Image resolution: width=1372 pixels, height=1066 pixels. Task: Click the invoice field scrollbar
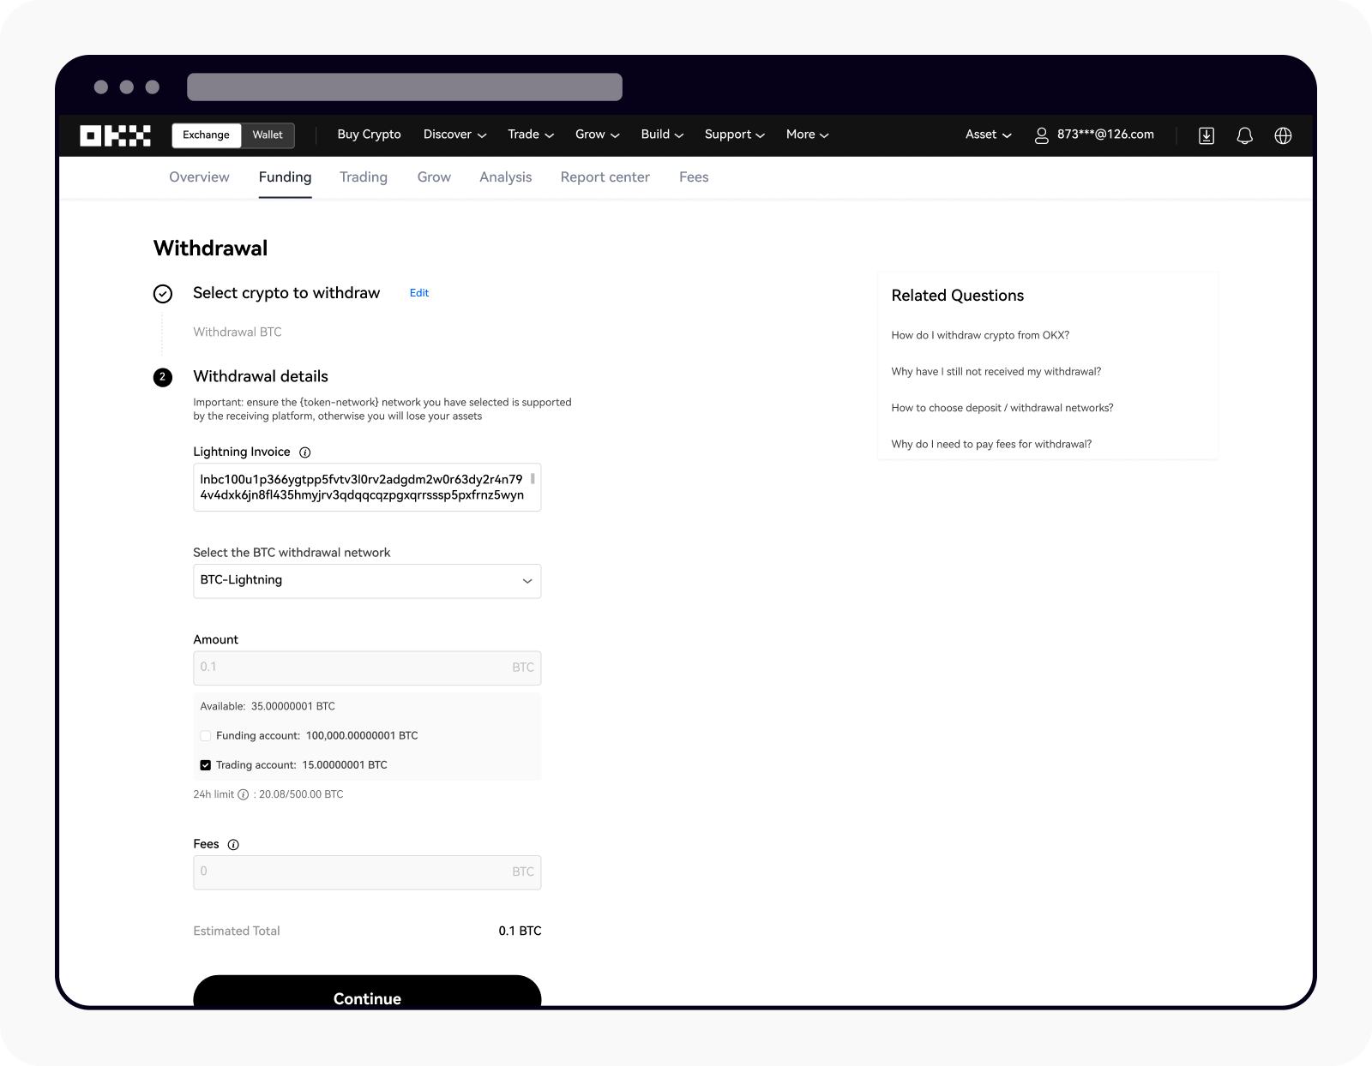[533, 478]
